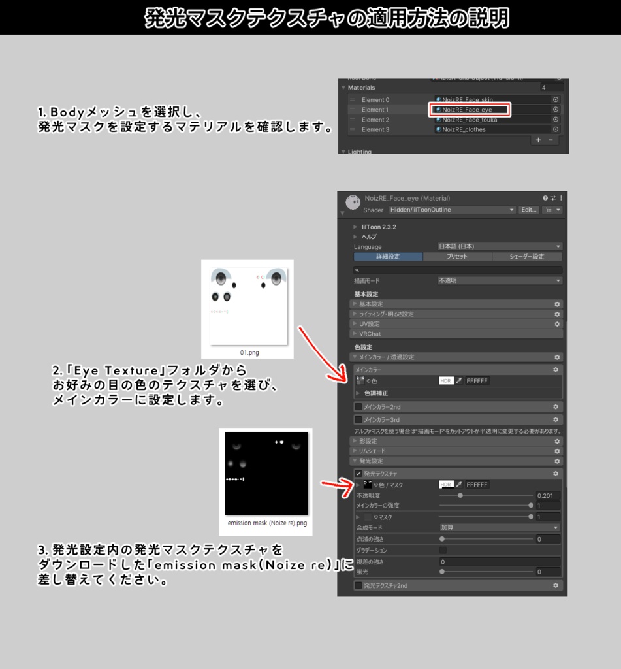Viewport: 621px width, 669px height.
Task: Click the gear icon on 発光設定 section
Action: click(556, 461)
